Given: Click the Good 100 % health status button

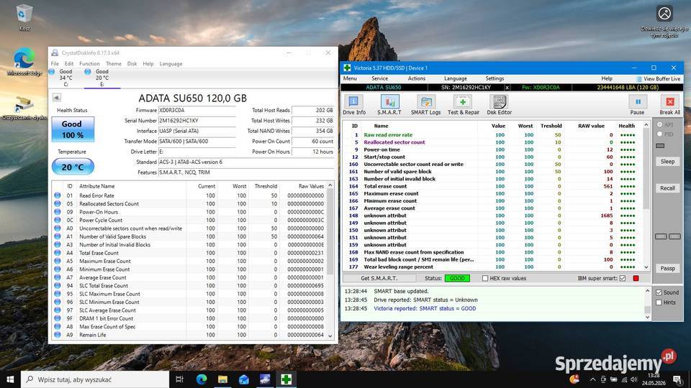Looking at the screenshot, I should click(x=73, y=129).
